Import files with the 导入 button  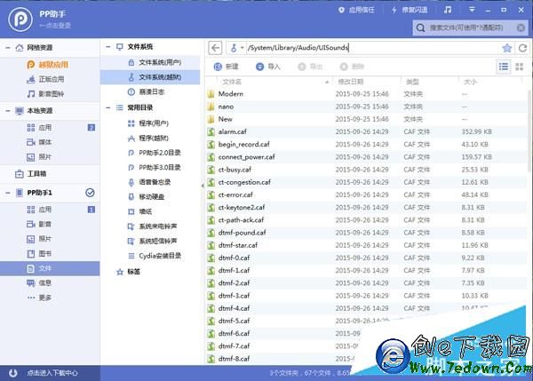[268, 67]
